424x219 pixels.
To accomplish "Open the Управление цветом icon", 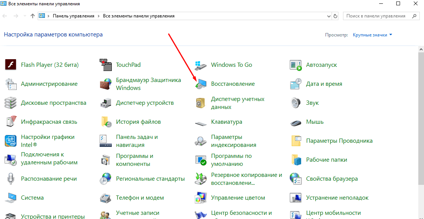I will pos(201,198).
